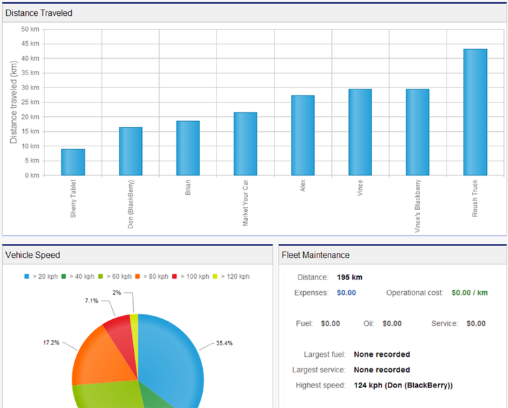Select the Brian distance bar
The height and width of the screenshot is (408, 508).
coord(188,148)
